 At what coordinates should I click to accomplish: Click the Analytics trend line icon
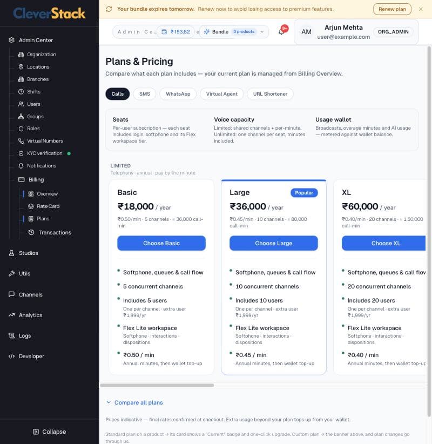[11, 315]
